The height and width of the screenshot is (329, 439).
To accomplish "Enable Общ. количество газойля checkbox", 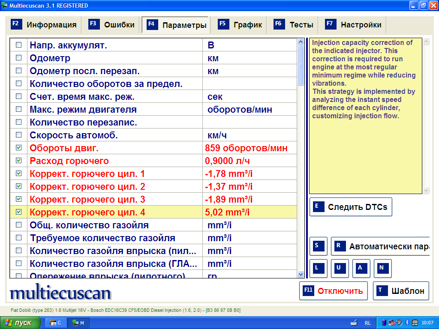I will click(19, 225).
